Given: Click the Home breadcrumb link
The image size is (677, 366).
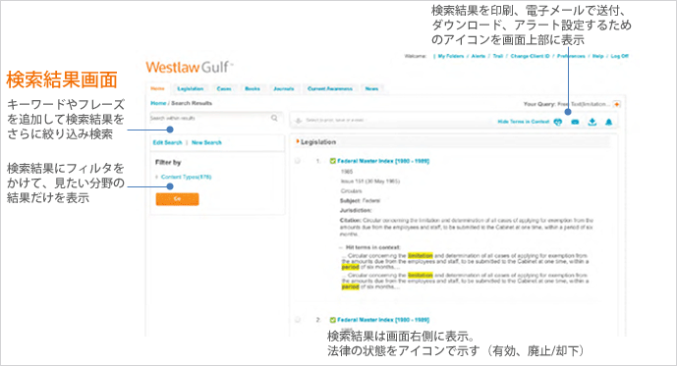Looking at the screenshot, I should click(158, 103).
